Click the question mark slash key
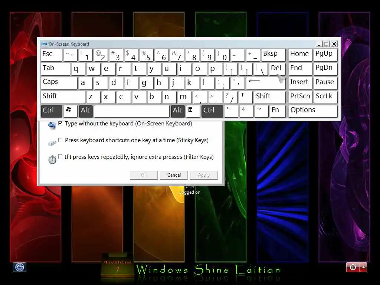 [x=230, y=97]
